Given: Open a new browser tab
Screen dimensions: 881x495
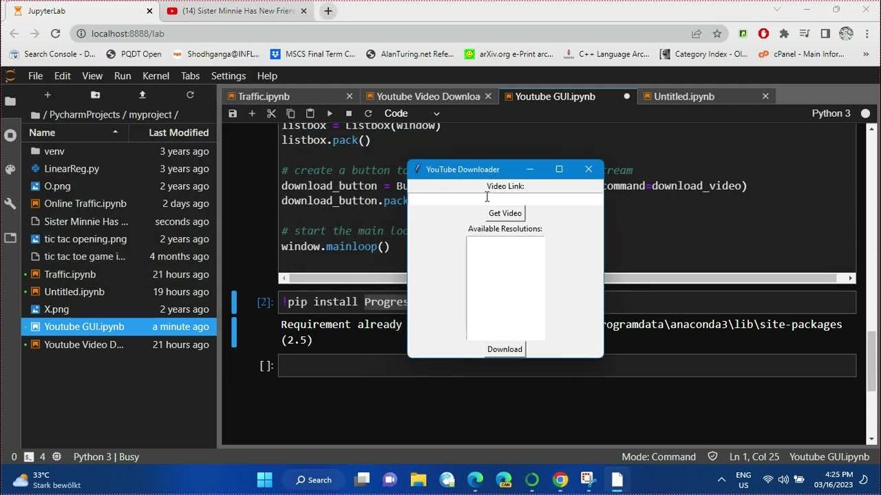Looking at the screenshot, I should [x=328, y=11].
